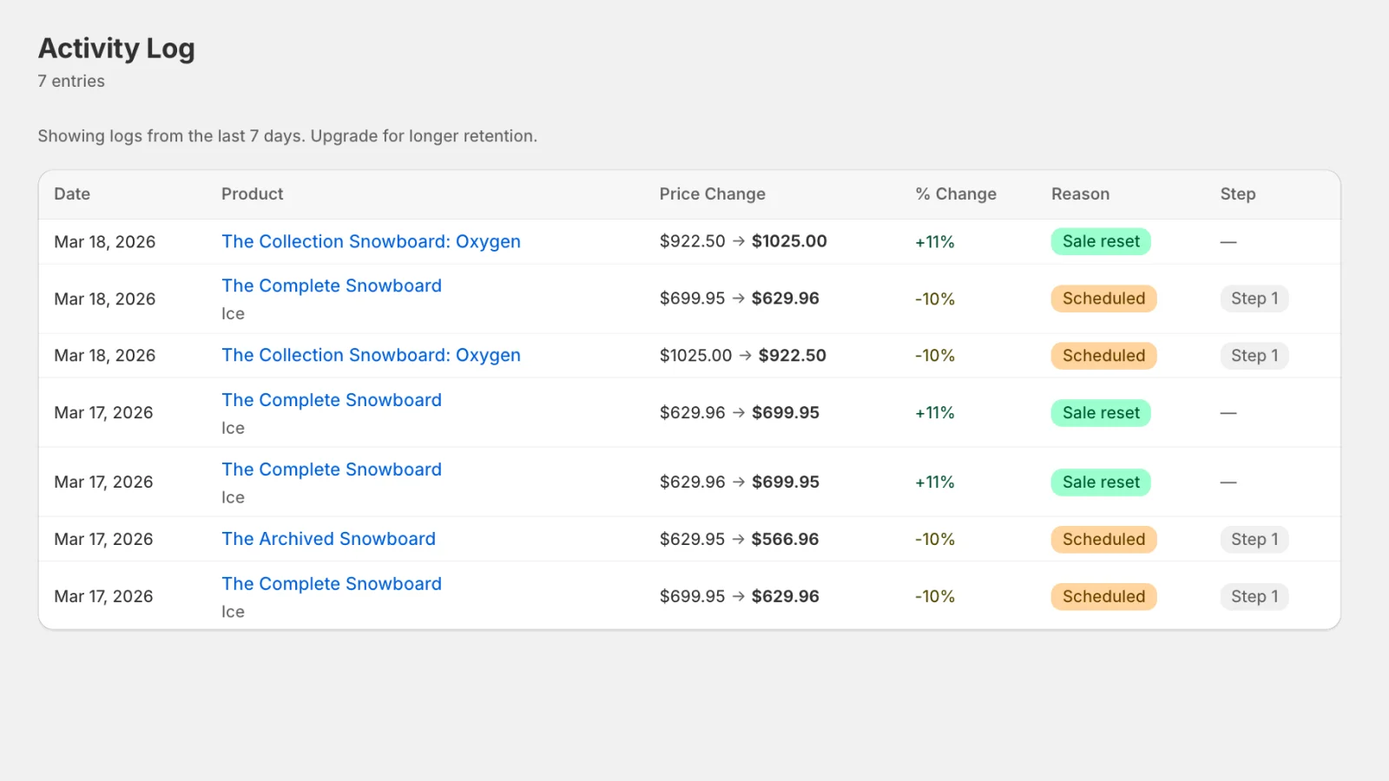Image resolution: width=1389 pixels, height=781 pixels.
Task: Click the upgrade for longer retention notice
Action: point(287,136)
